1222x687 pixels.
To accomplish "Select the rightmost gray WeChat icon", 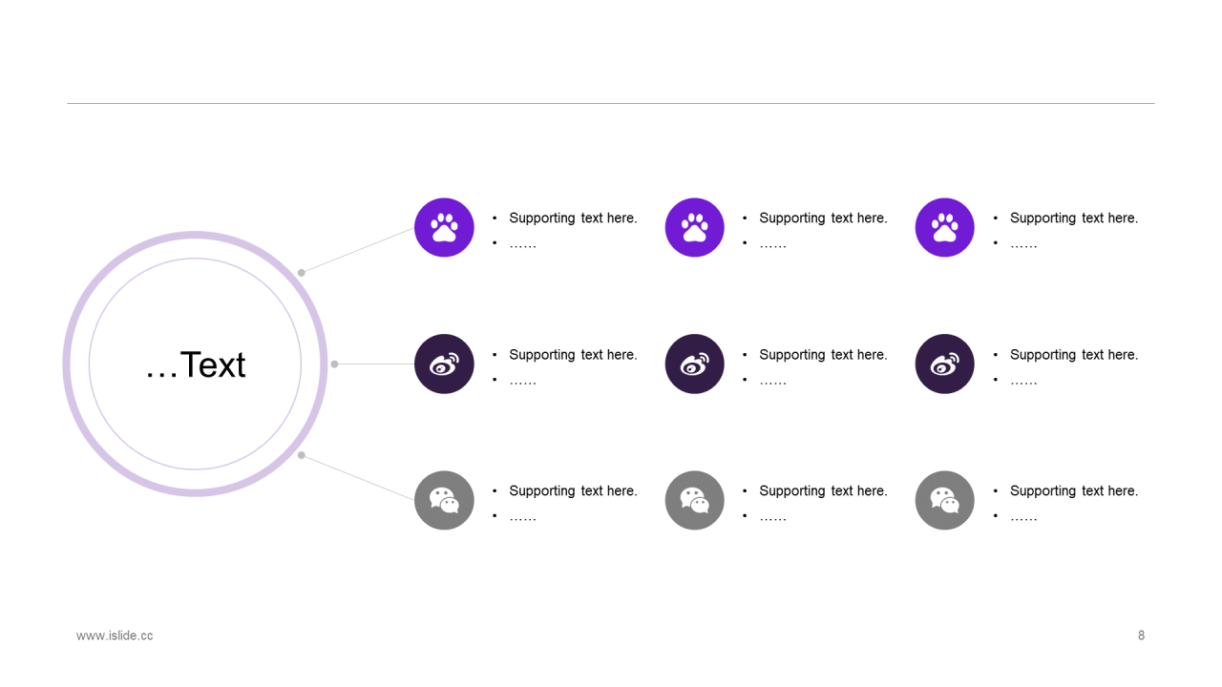I will [944, 500].
